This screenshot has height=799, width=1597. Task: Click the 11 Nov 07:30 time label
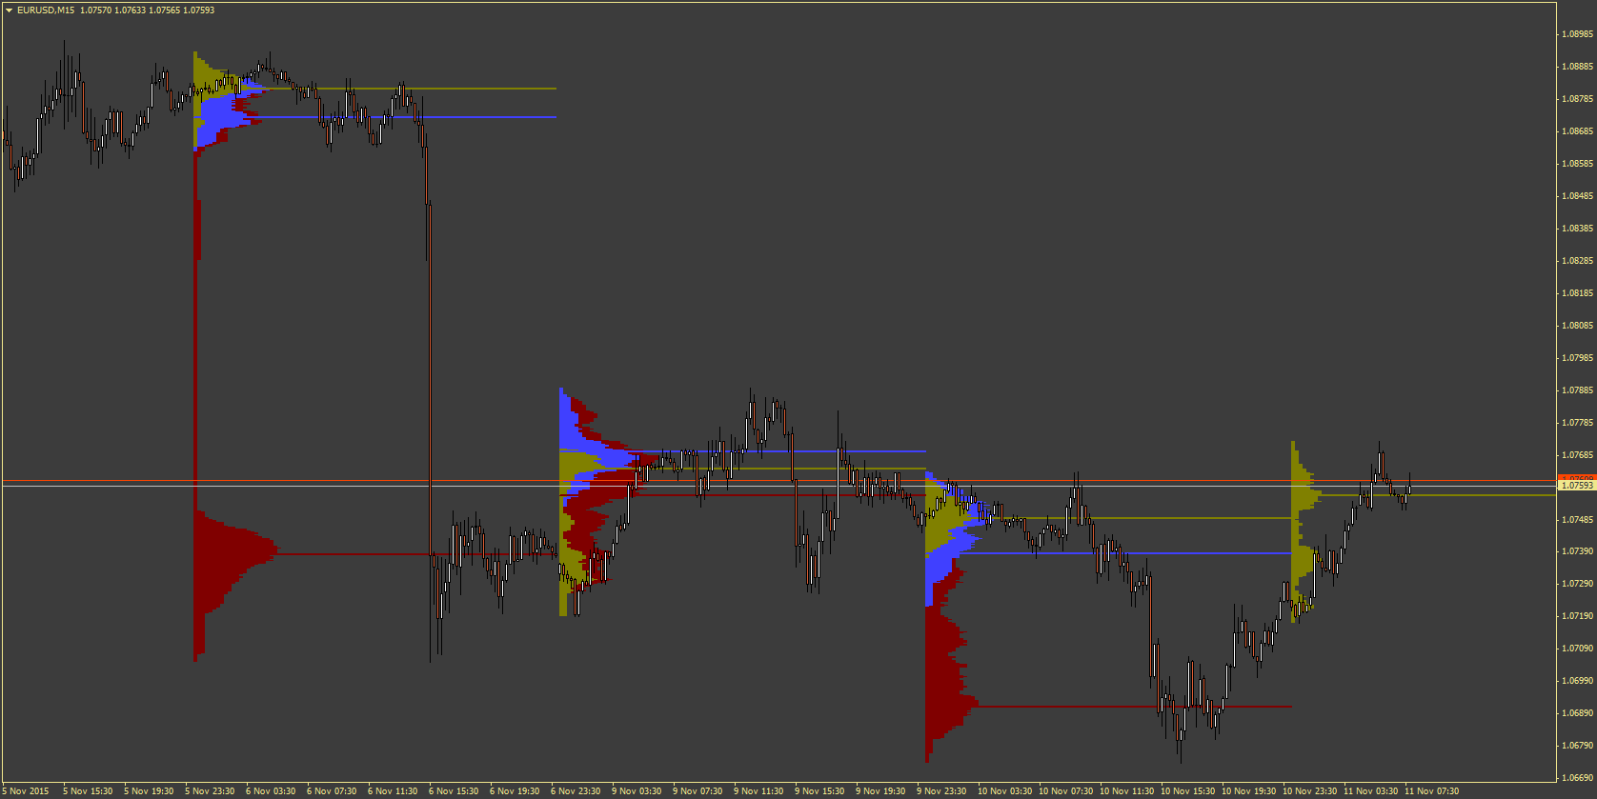1431,791
